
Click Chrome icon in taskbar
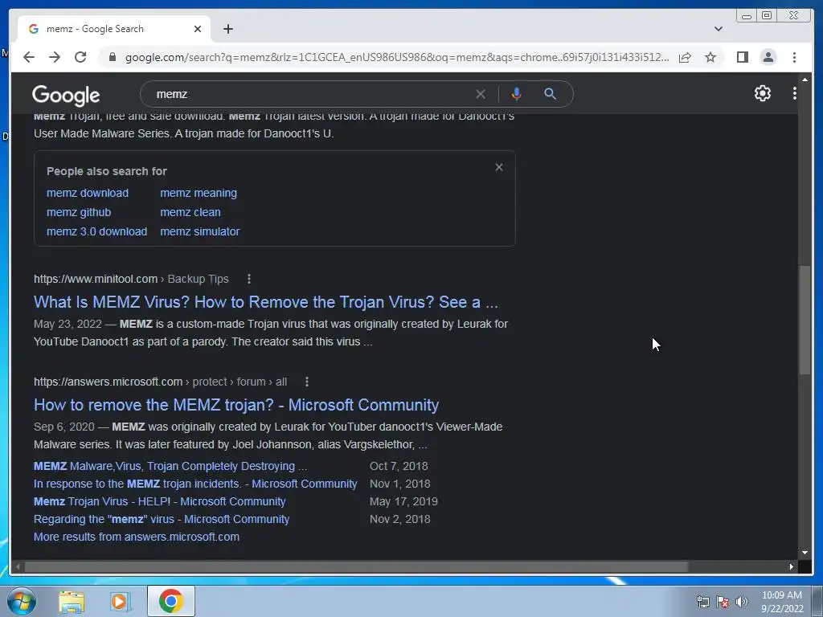tap(171, 601)
